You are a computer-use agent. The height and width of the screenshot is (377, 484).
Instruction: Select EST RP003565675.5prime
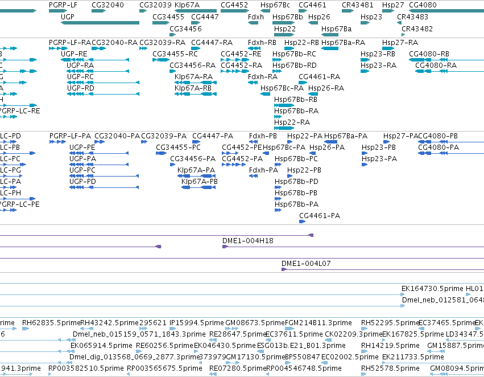[x=164, y=368]
